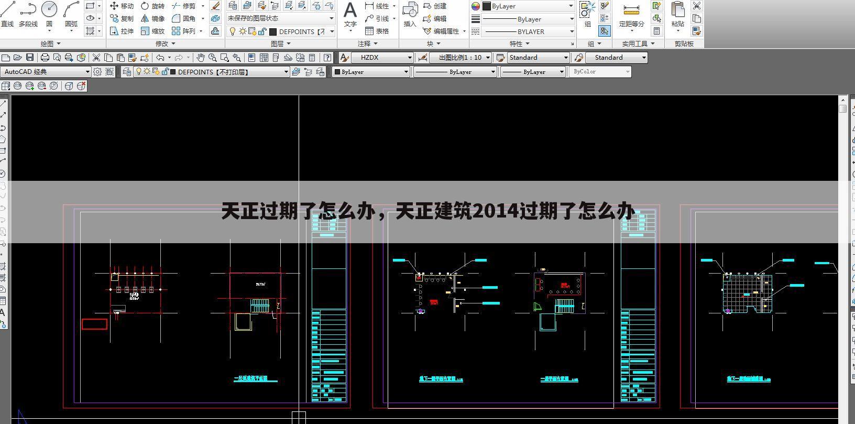Image resolution: width=855 pixels, height=424 pixels.
Task: Click the 插入 insert block tool
Action: (410, 15)
